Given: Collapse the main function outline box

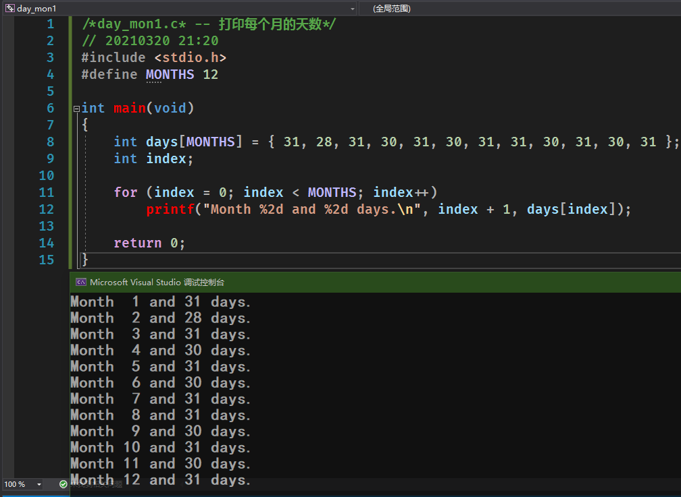Looking at the screenshot, I should pos(76,109).
